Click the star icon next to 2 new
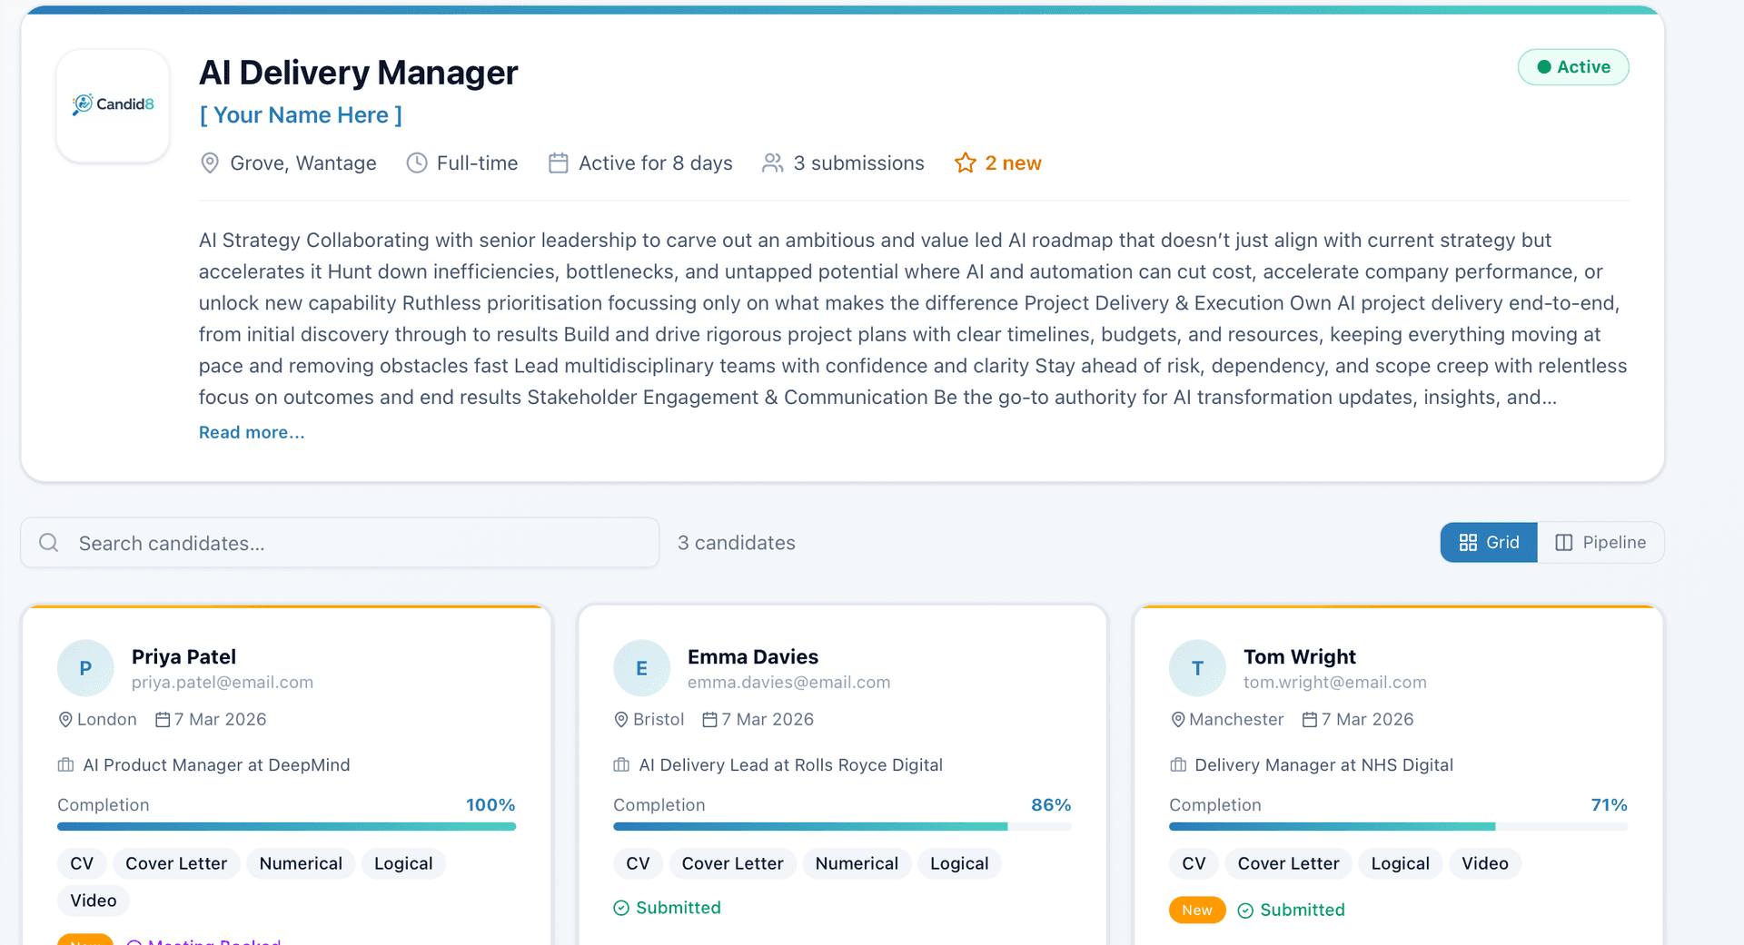The height and width of the screenshot is (945, 1744). (x=965, y=163)
